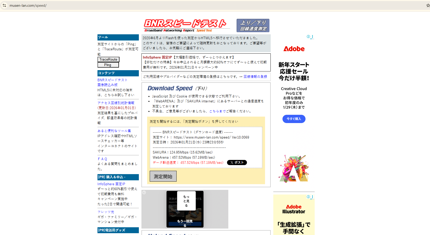The width and height of the screenshot is (430, 235).
Task: Click the BNR Speed Test logo banner
Action: coord(185,25)
